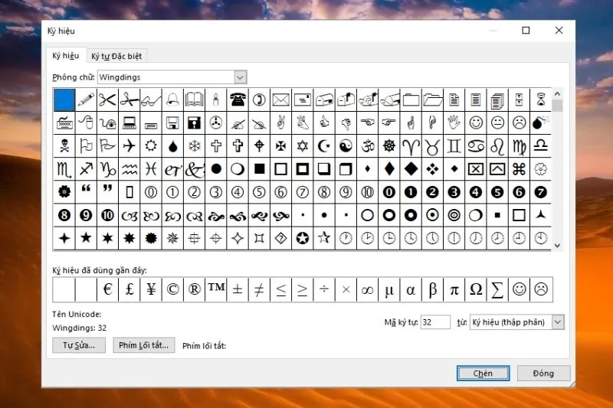
Task: Select the crescent moon and star symbol
Action: (324, 146)
